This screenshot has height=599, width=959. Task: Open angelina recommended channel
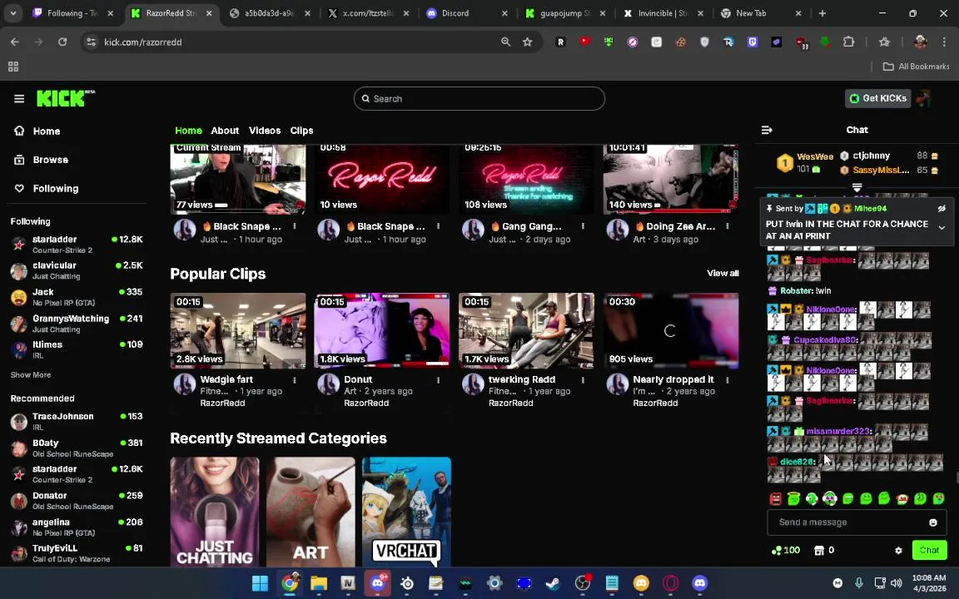77,527
